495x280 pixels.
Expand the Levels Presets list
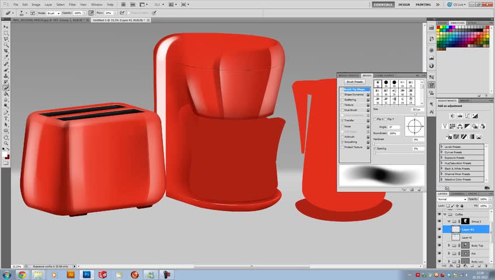click(441, 147)
